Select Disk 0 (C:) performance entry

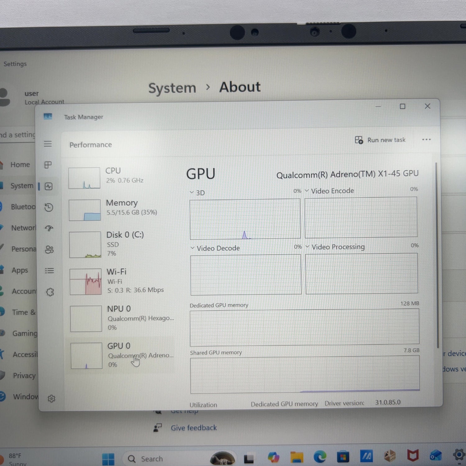121,244
